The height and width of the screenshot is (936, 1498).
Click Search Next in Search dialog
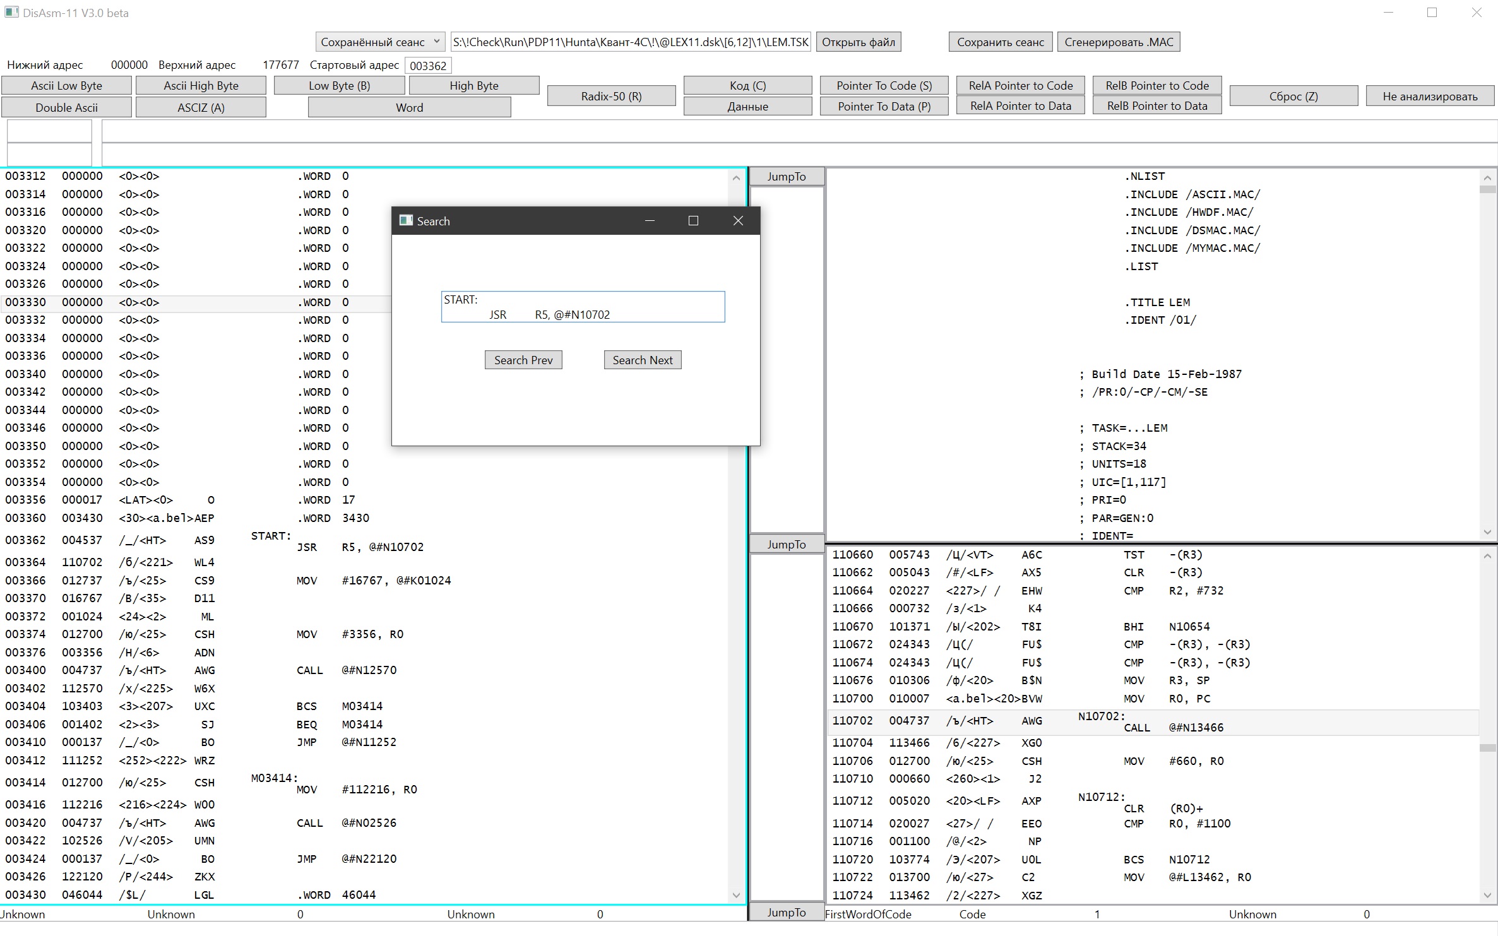coord(642,360)
